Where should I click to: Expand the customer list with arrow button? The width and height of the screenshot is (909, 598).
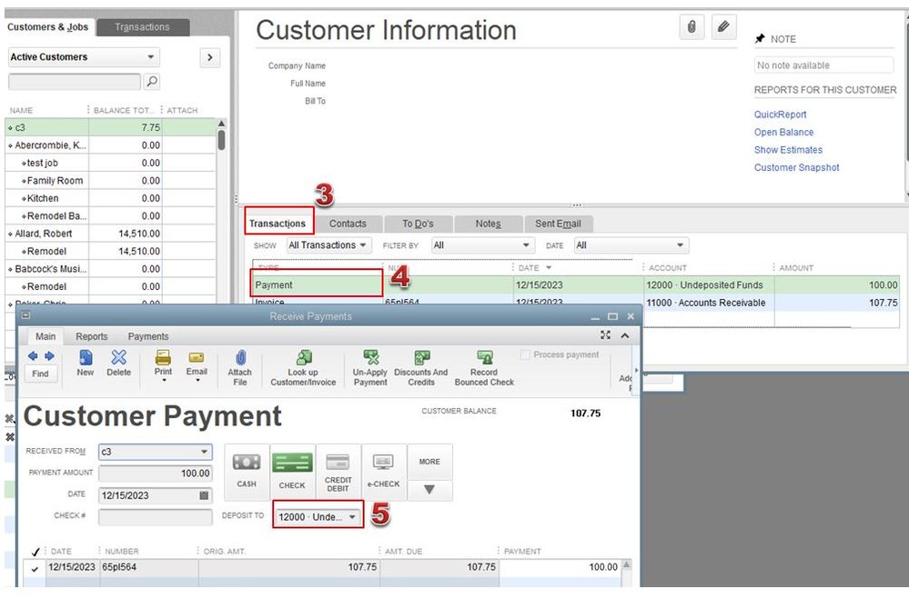210,57
